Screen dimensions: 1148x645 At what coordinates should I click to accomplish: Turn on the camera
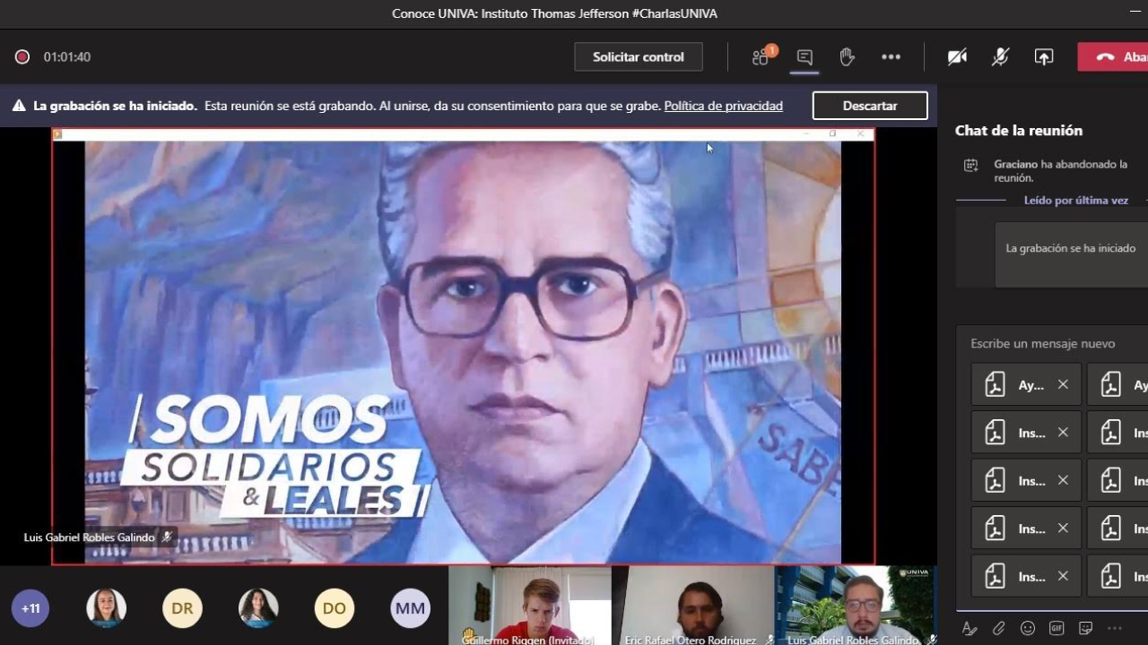(957, 56)
